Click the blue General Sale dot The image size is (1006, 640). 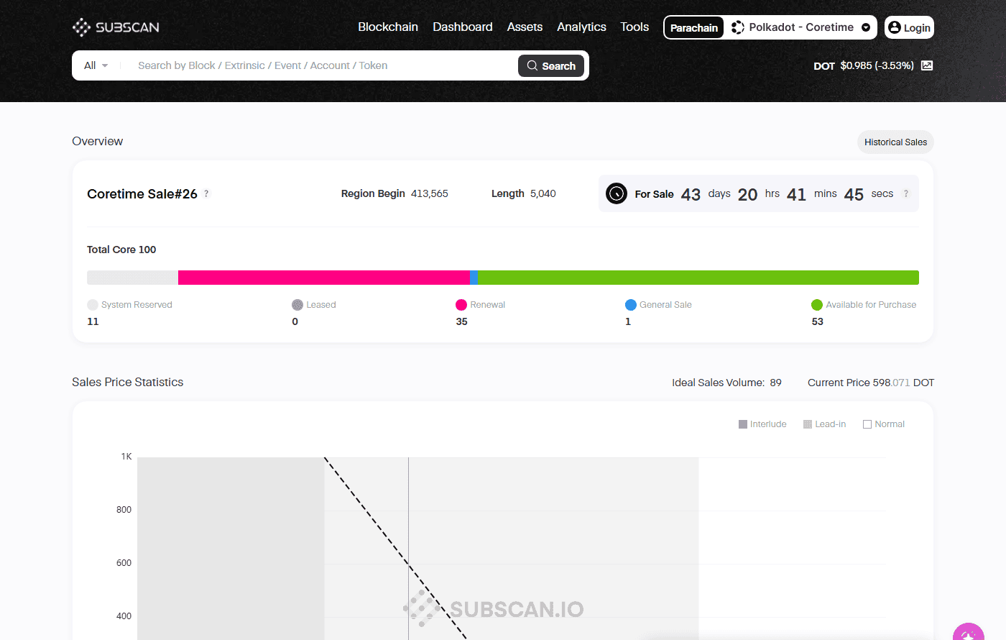coord(631,305)
